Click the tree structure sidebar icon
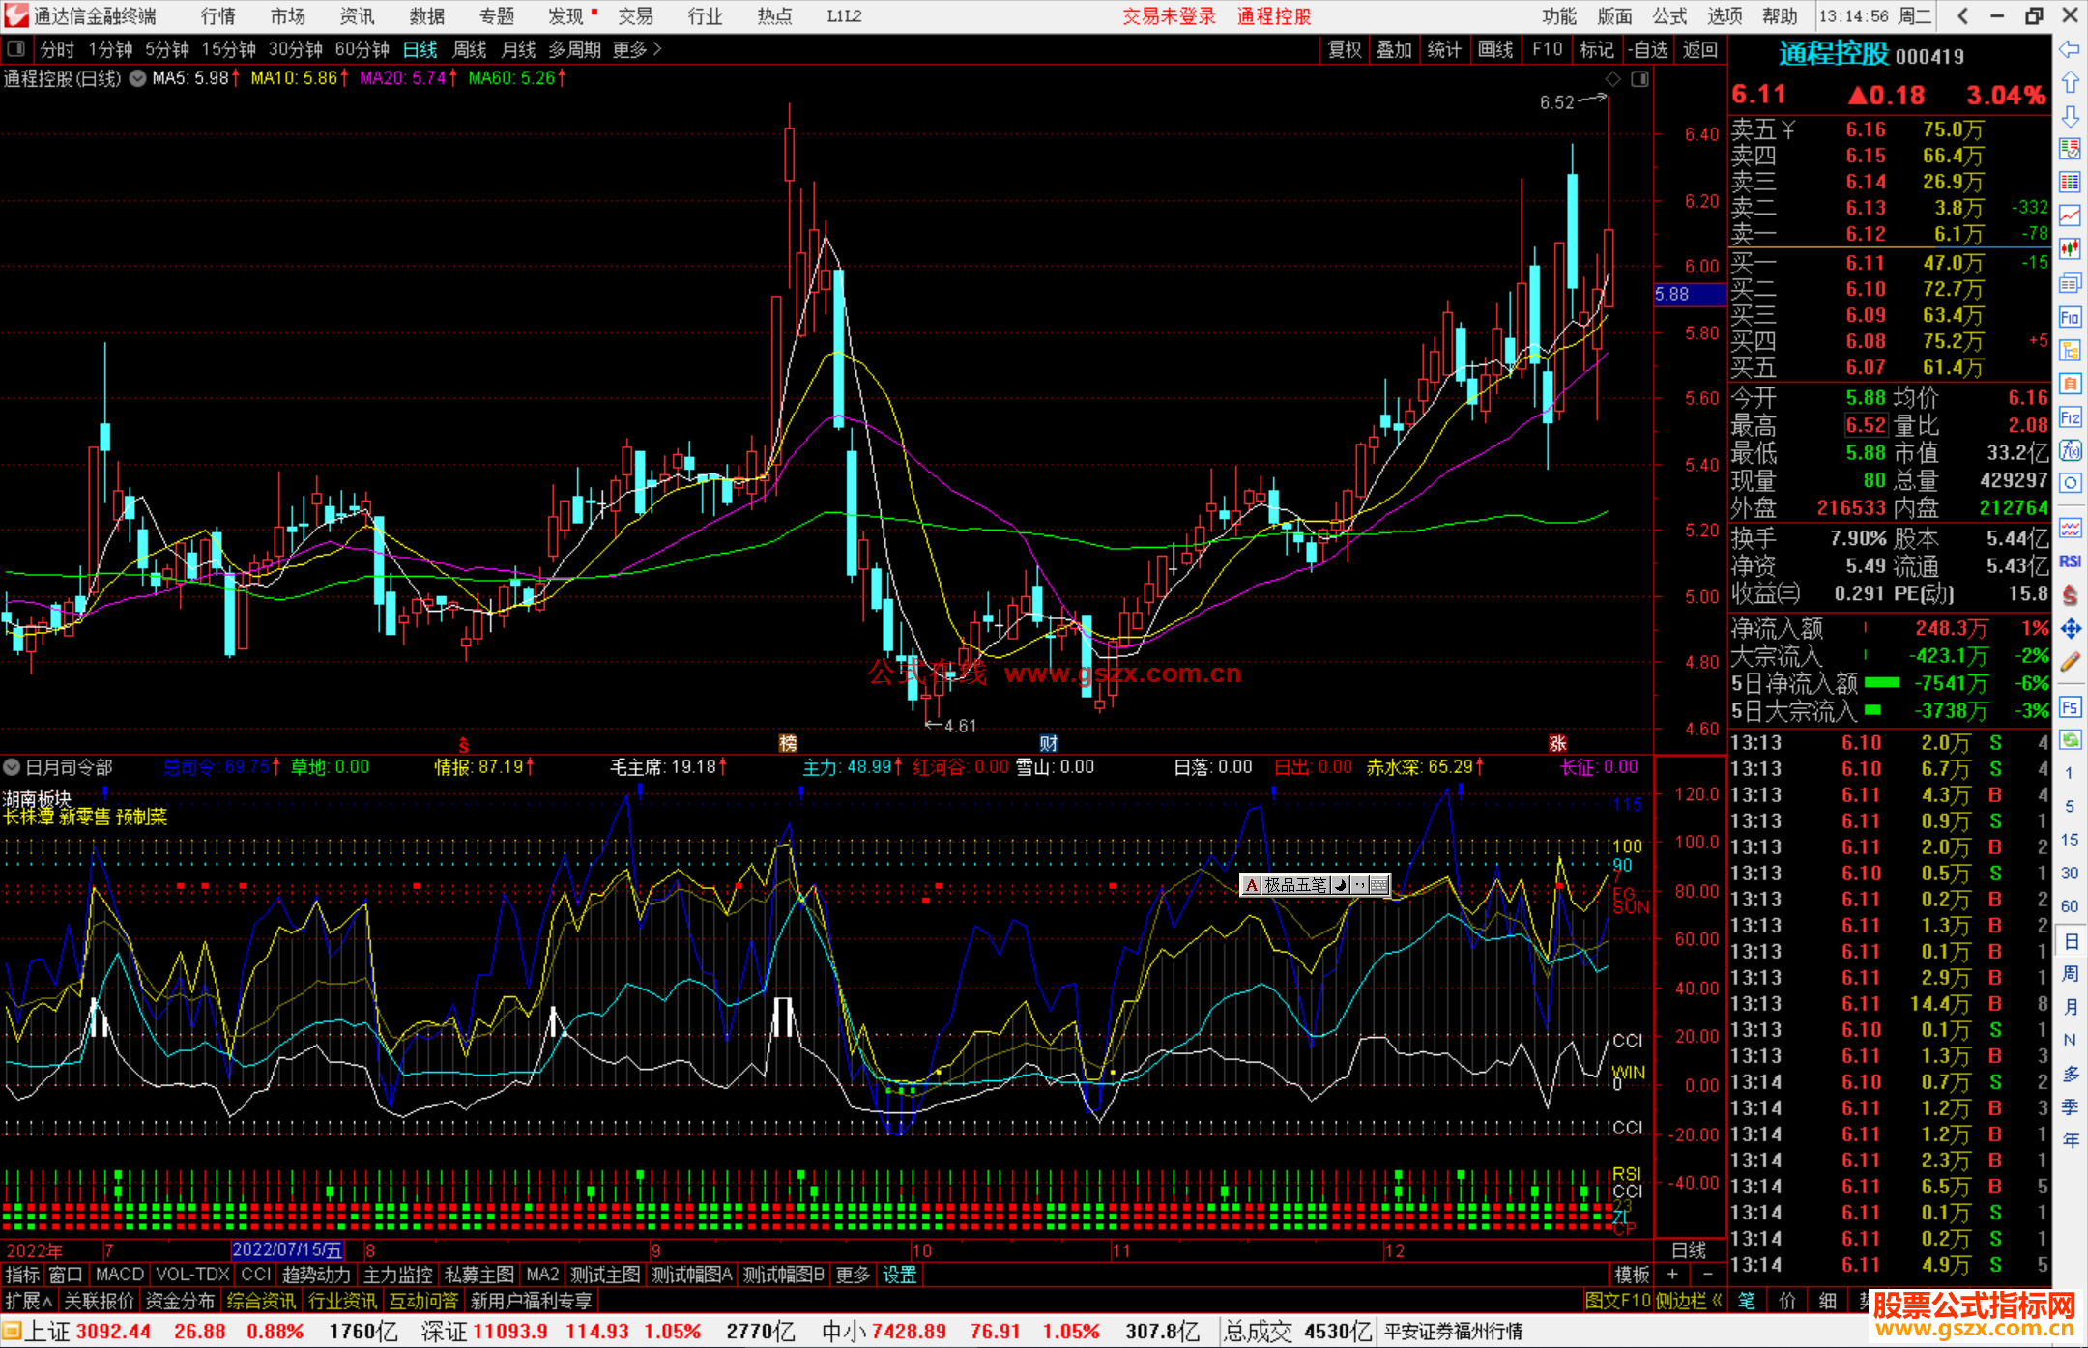Image resolution: width=2088 pixels, height=1348 pixels. click(x=2070, y=350)
